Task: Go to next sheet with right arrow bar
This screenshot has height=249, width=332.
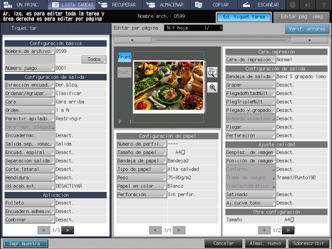Action: pos(310,40)
